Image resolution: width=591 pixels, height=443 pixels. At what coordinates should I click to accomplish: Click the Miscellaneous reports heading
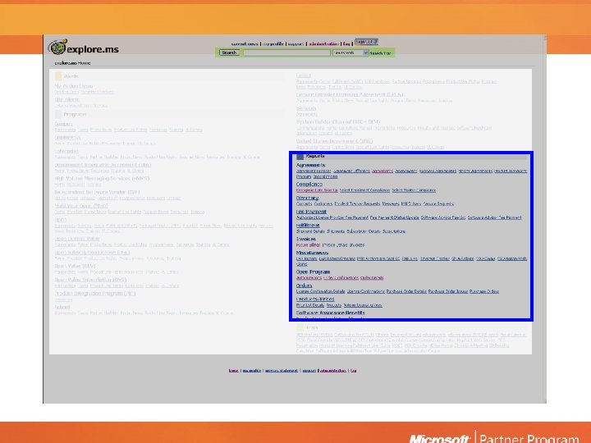(312, 253)
